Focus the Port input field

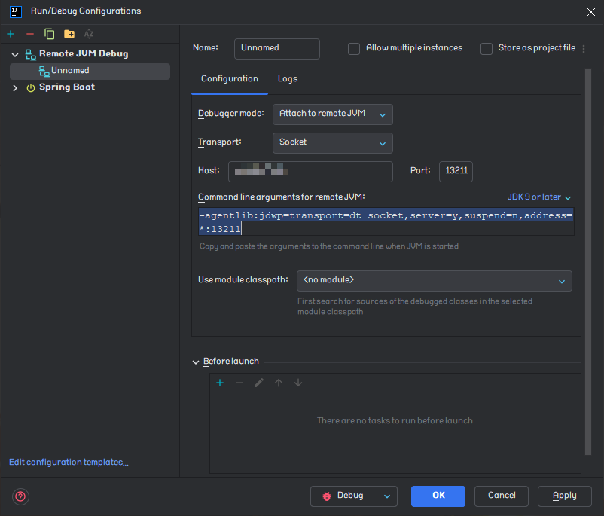click(x=456, y=171)
